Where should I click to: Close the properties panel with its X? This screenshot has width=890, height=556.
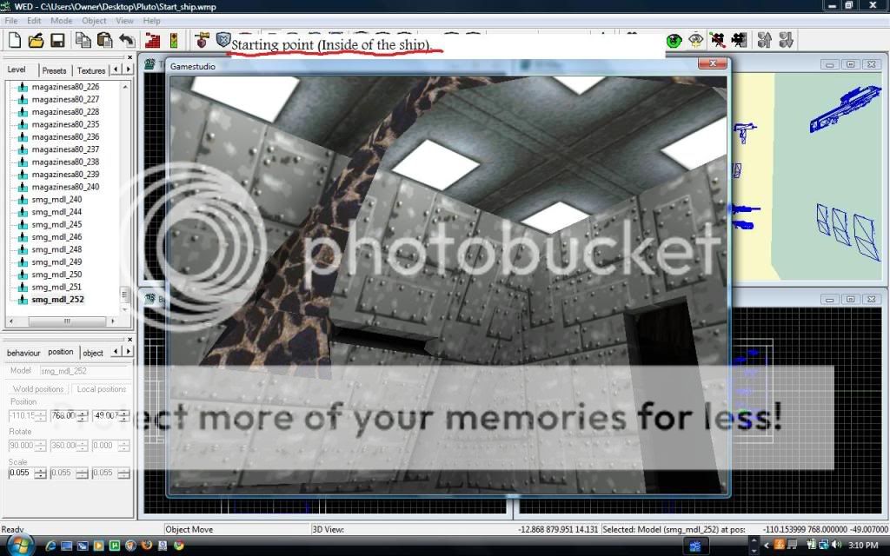pos(130,340)
